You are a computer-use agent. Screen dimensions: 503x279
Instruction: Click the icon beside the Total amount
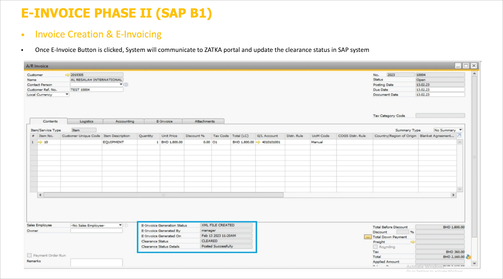[468, 257]
